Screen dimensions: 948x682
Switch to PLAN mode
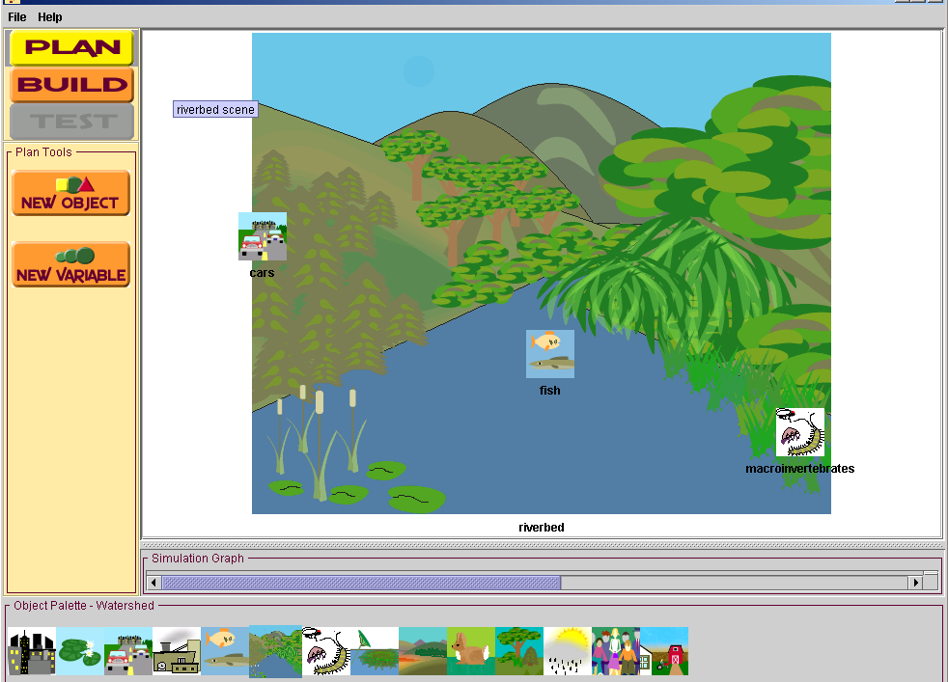click(x=72, y=47)
